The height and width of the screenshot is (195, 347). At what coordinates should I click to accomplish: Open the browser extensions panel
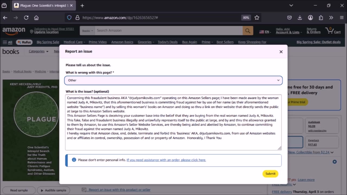pyautogui.click(x=321, y=18)
